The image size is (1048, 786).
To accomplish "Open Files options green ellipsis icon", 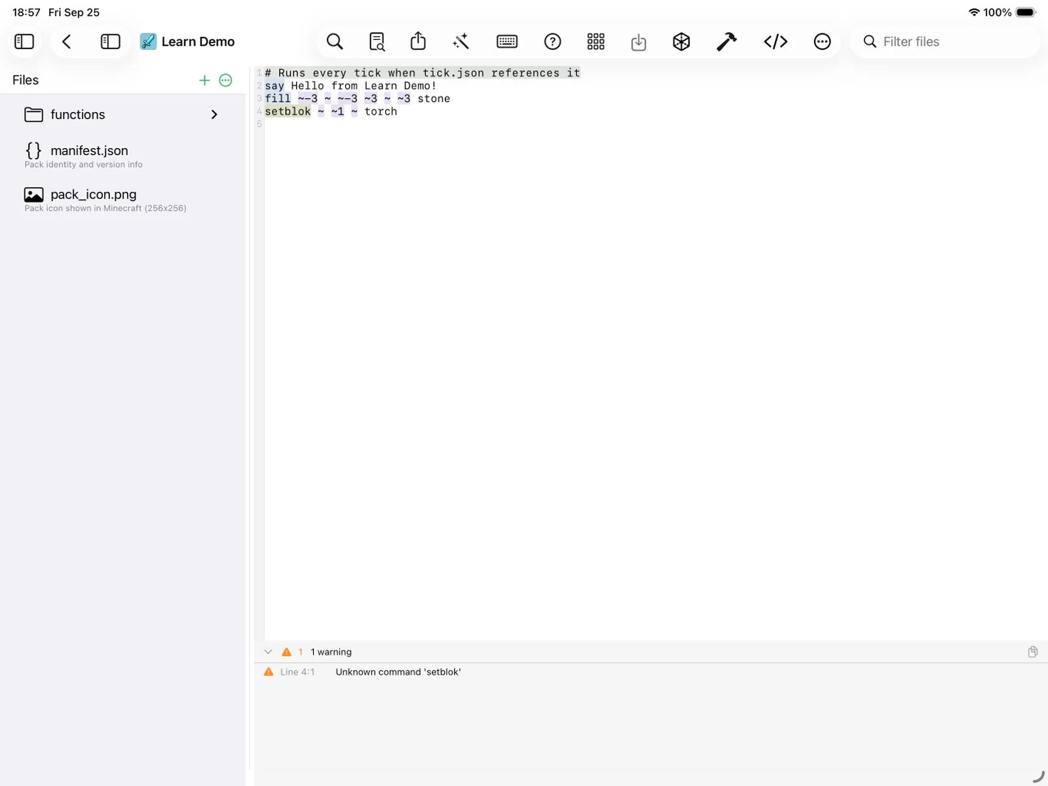I will 225,80.
